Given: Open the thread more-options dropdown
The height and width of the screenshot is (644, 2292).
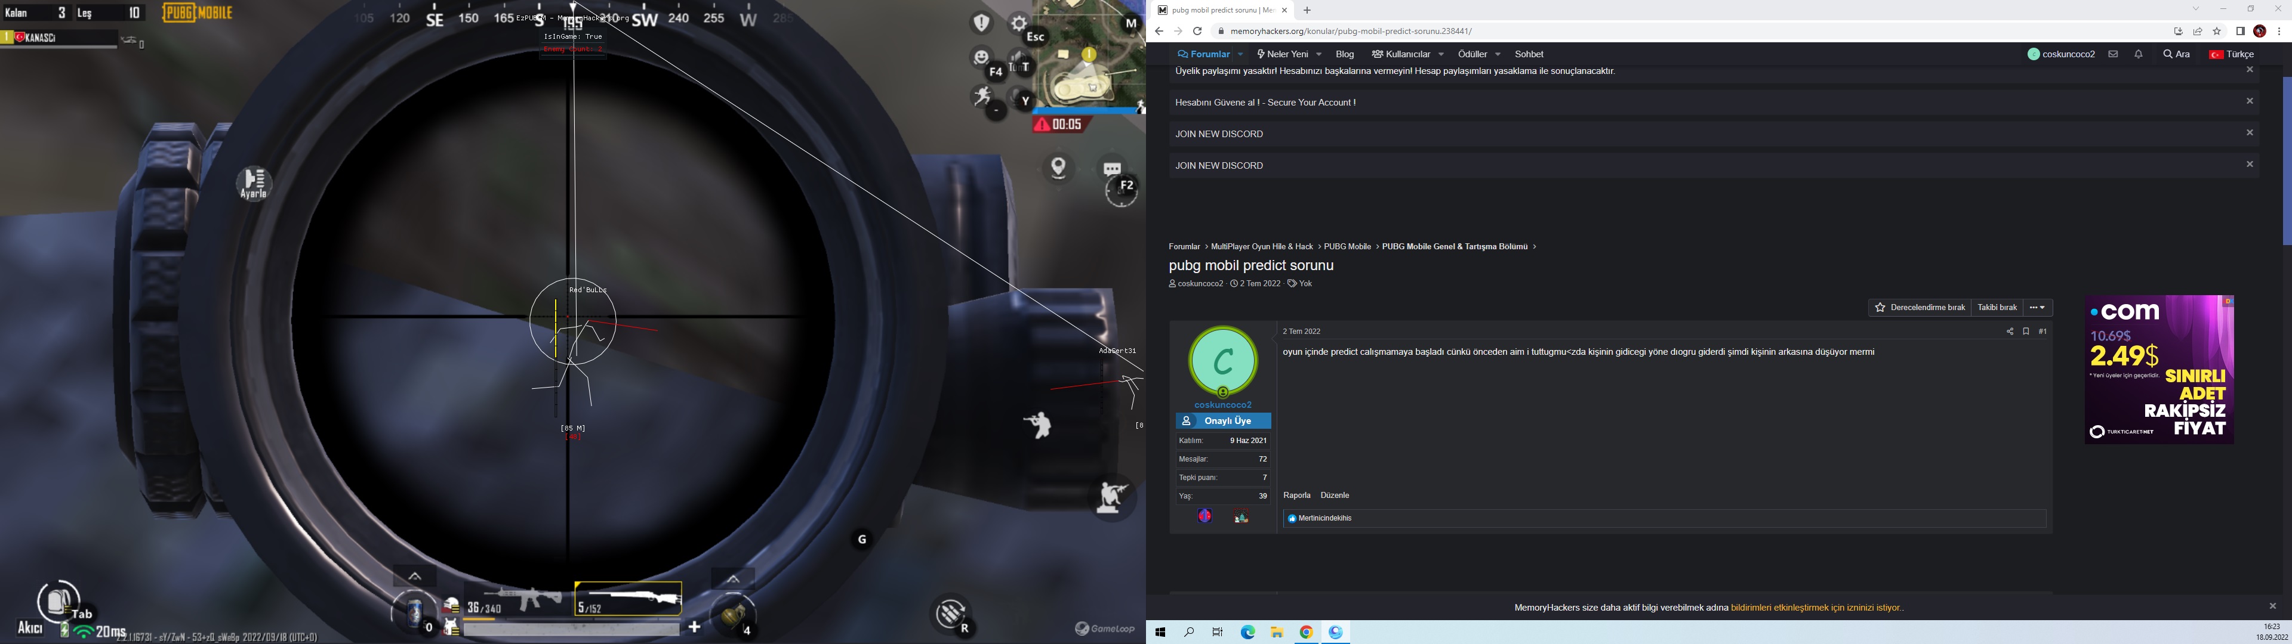Looking at the screenshot, I should 2038,308.
